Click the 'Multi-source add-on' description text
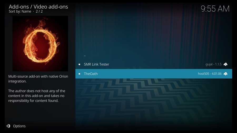 38,79
